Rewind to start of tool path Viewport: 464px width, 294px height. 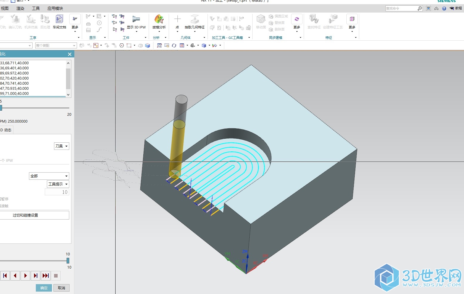(5, 276)
